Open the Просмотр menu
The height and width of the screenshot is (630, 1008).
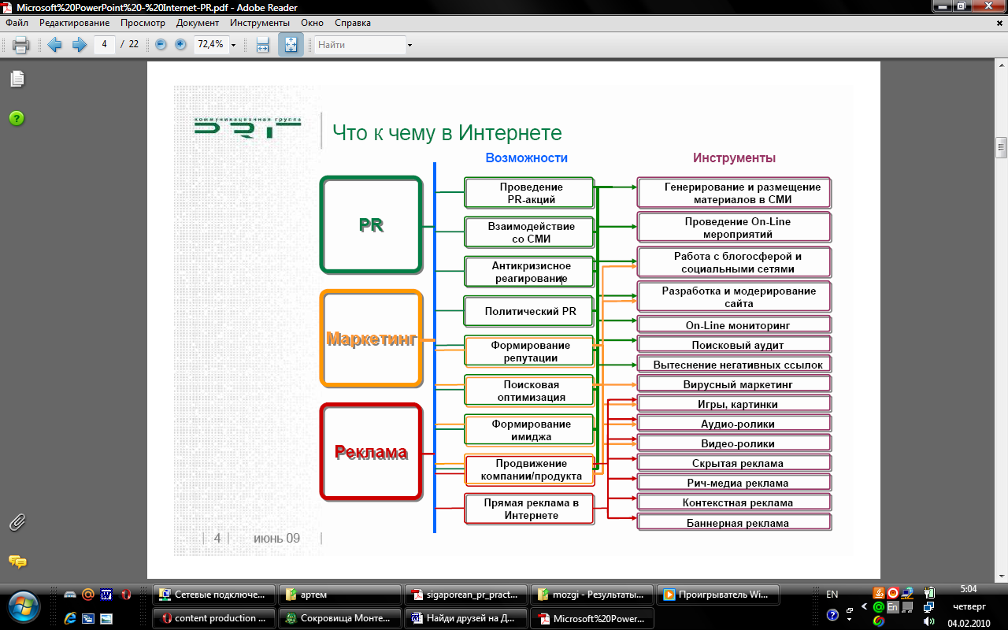pos(143,23)
